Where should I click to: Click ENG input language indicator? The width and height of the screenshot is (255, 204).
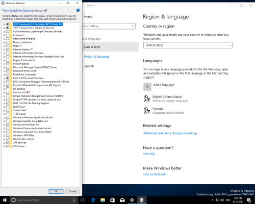tap(228, 200)
